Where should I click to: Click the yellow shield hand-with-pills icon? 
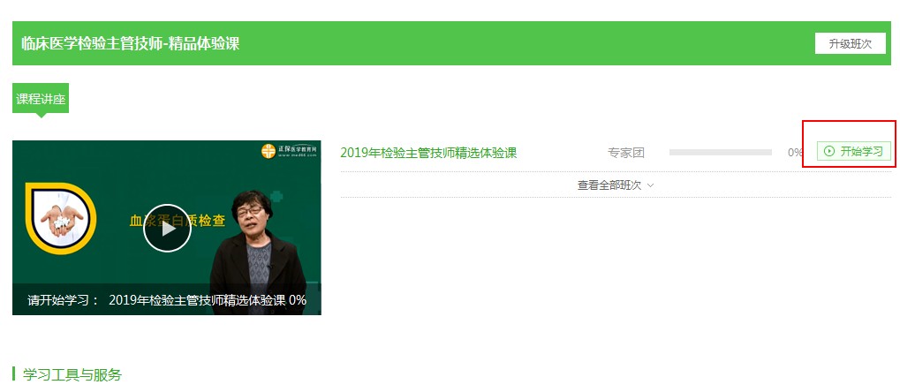(61, 219)
